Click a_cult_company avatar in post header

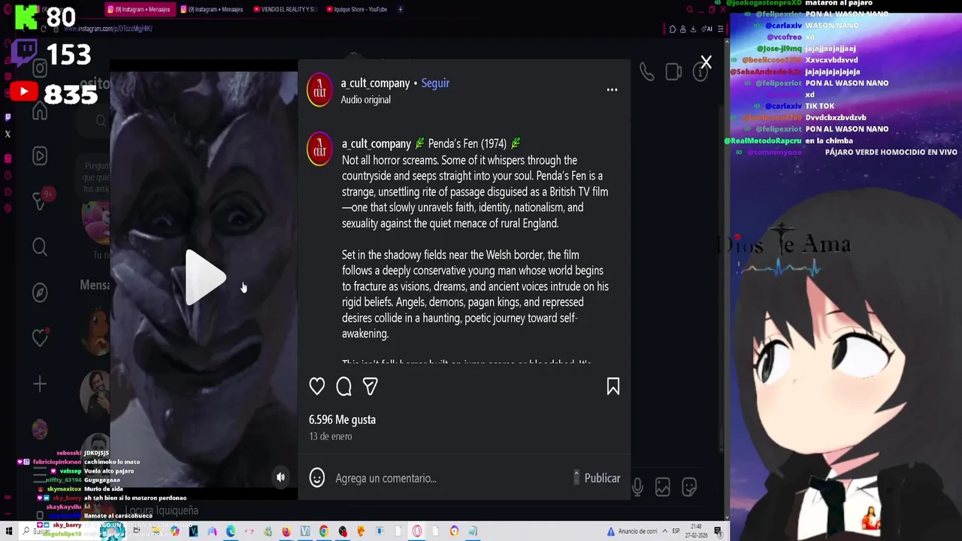[319, 90]
